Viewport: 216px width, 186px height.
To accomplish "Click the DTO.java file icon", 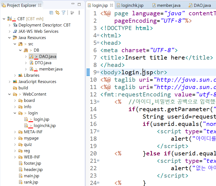I will (31, 63).
